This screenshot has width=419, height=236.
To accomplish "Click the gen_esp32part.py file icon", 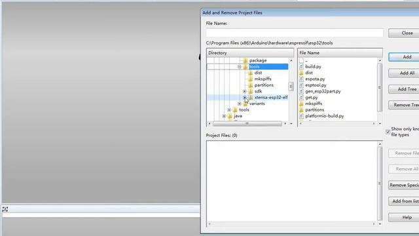I will coord(301,91).
